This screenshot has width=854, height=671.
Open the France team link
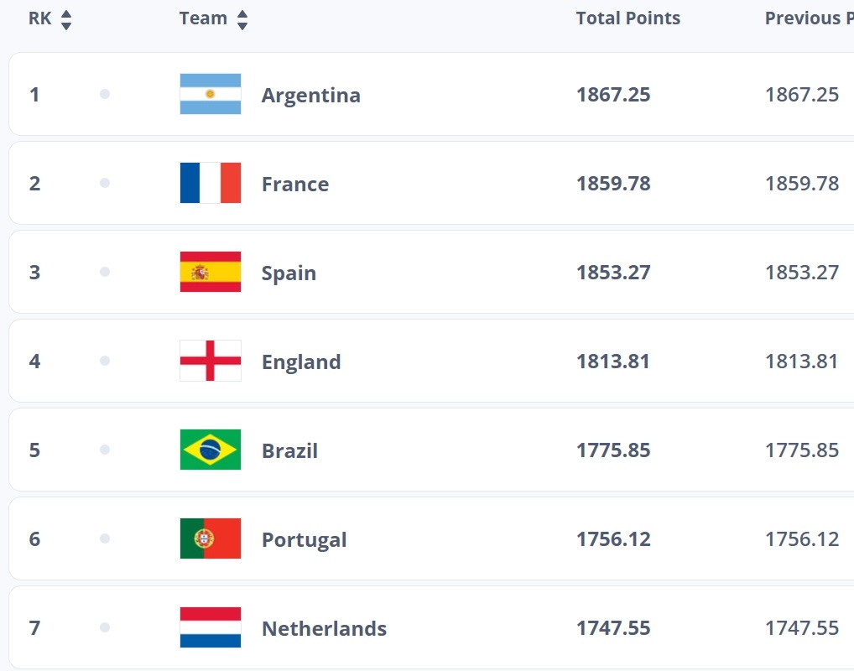pyautogui.click(x=295, y=184)
